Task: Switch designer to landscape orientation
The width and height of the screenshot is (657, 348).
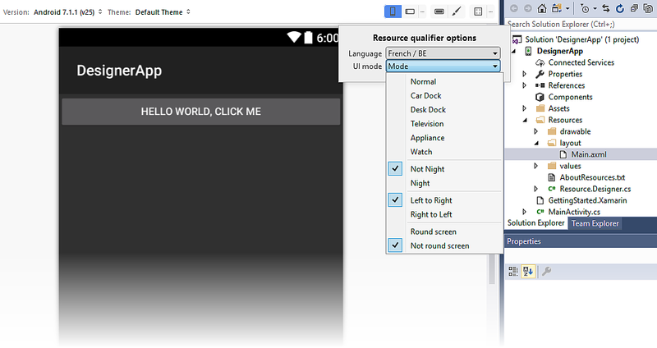Action: tap(410, 11)
